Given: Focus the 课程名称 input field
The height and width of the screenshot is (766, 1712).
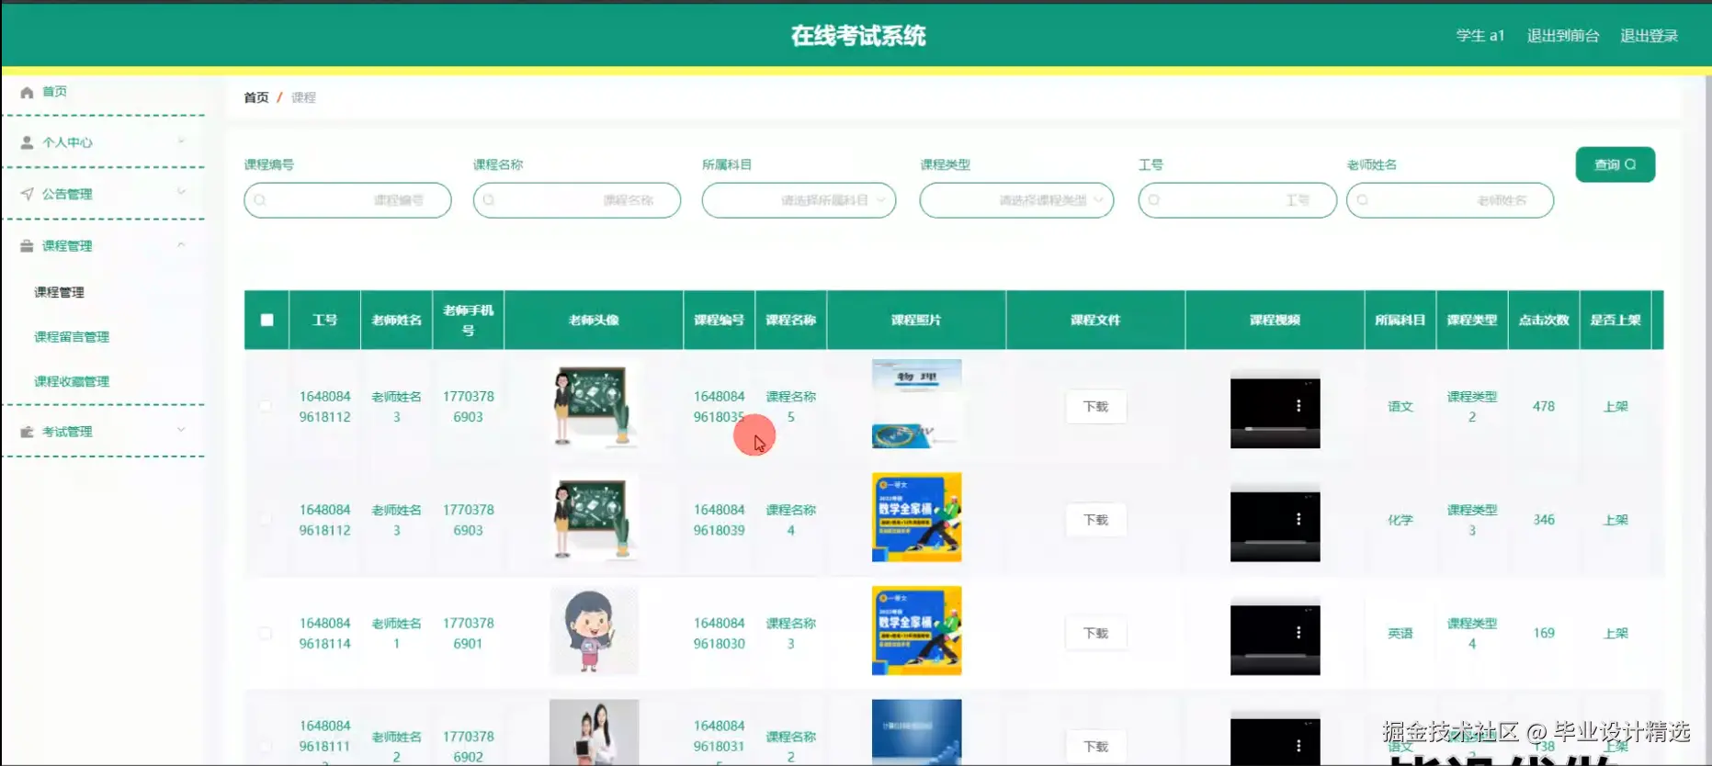Looking at the screenshot, I should point(576,200).
